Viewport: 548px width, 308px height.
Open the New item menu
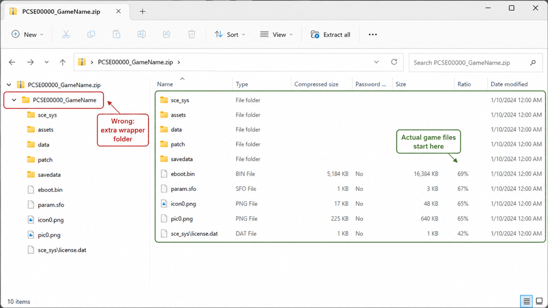[27, 34]
